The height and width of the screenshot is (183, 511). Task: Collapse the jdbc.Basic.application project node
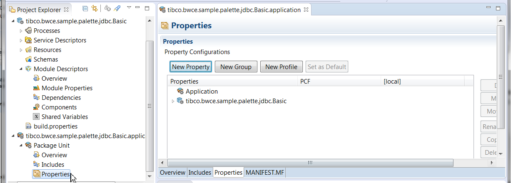tap(13, 136)
